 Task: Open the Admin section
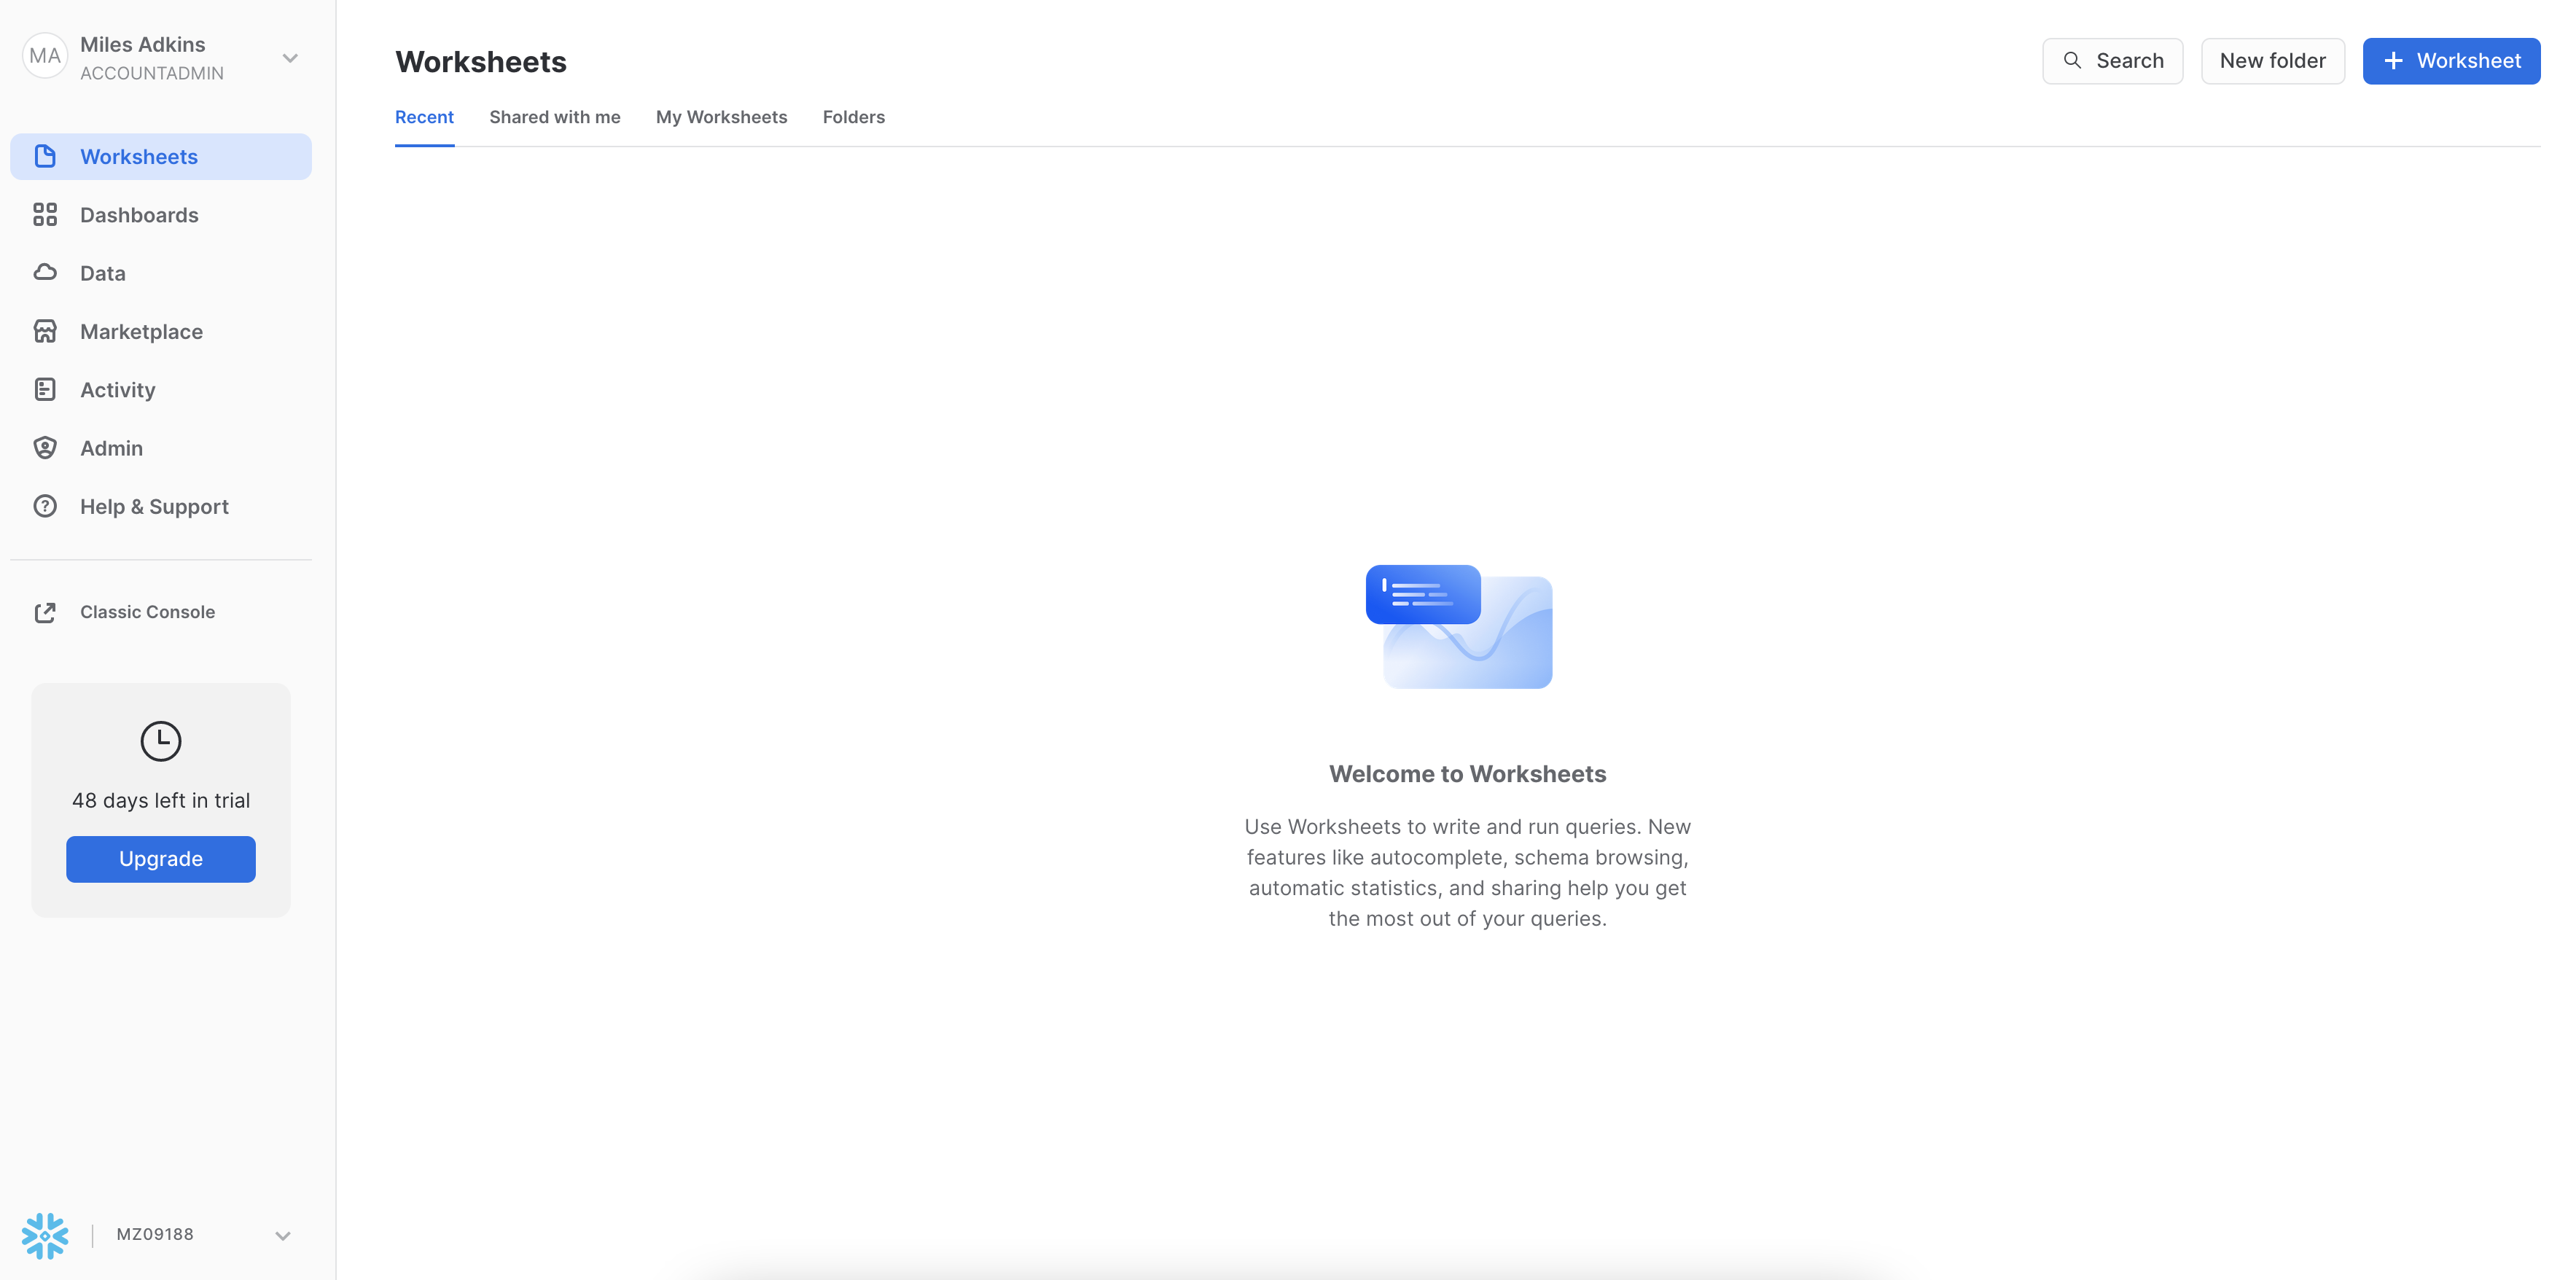[x=161, y=448]
